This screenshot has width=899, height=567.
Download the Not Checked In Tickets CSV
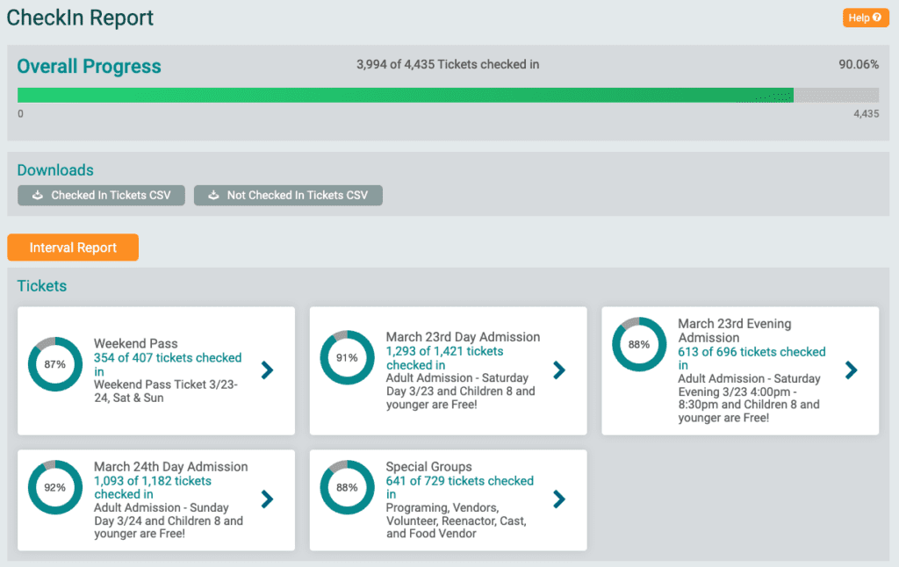tap(288, 195)
